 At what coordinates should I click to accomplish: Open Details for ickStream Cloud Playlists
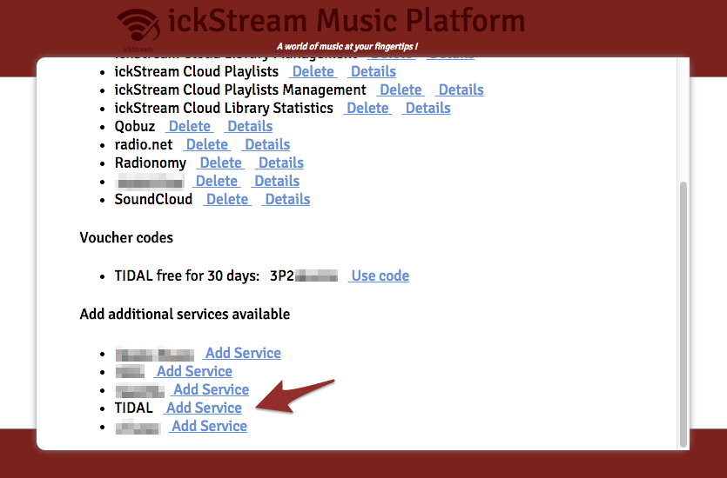[374, 72]
